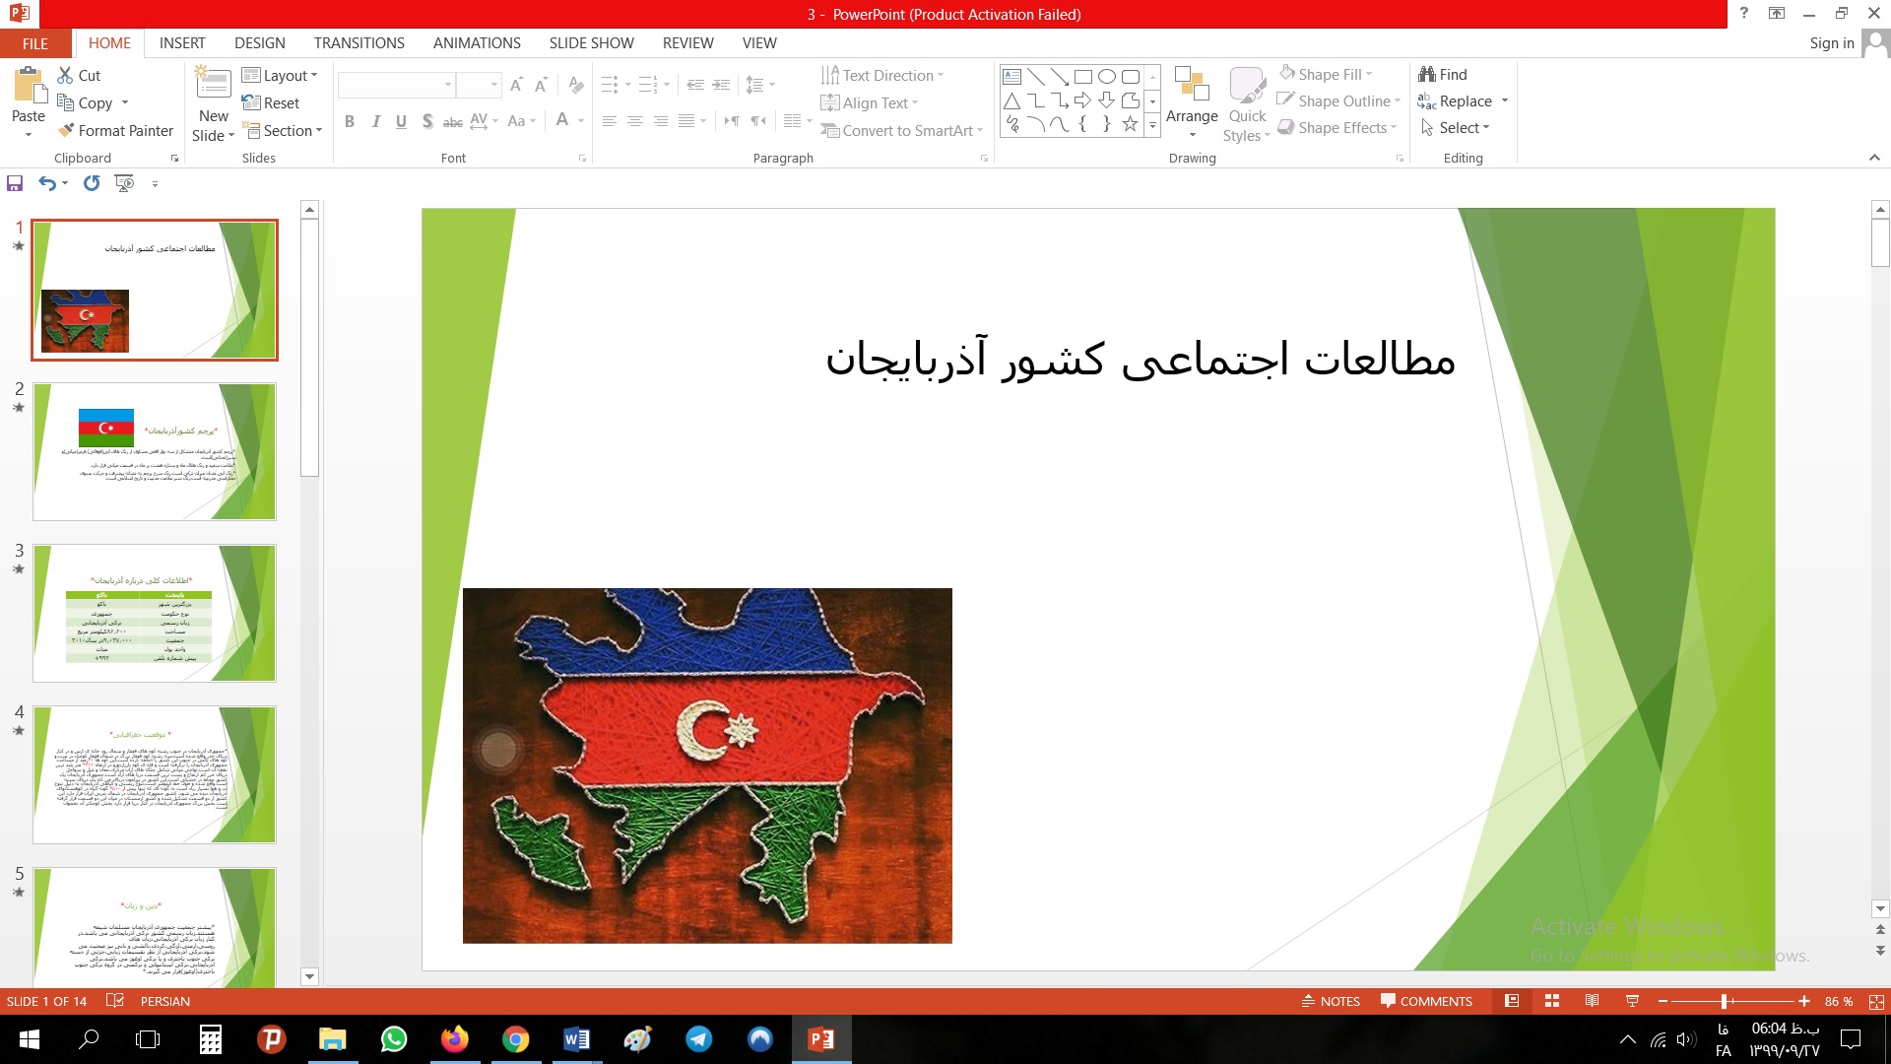
Task: Toggle Reading View in status bar
Action: (1592, 1001)
